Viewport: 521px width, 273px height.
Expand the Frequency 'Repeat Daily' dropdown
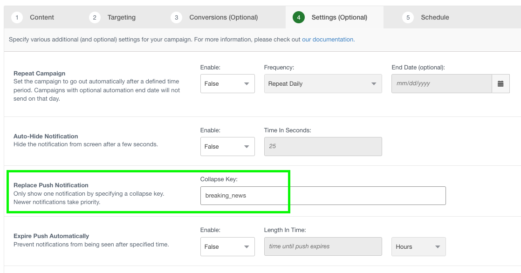pyautogui.click(x=322, y=84)
